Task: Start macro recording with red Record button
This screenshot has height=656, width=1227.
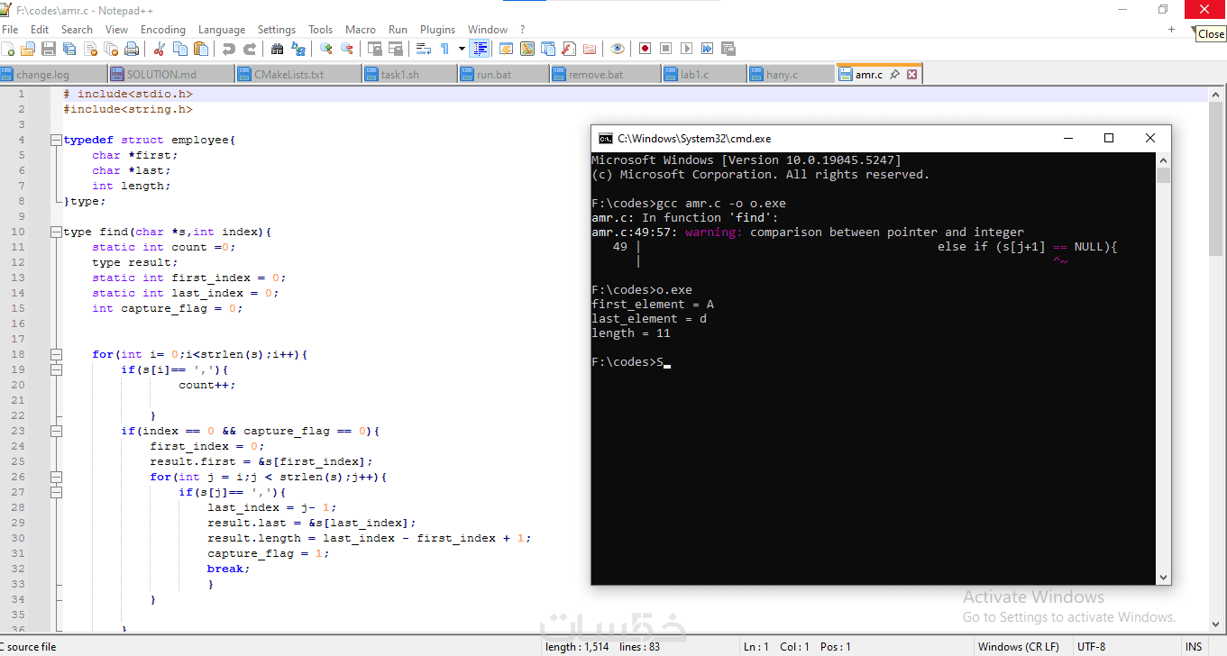Action: pos(645,49)
